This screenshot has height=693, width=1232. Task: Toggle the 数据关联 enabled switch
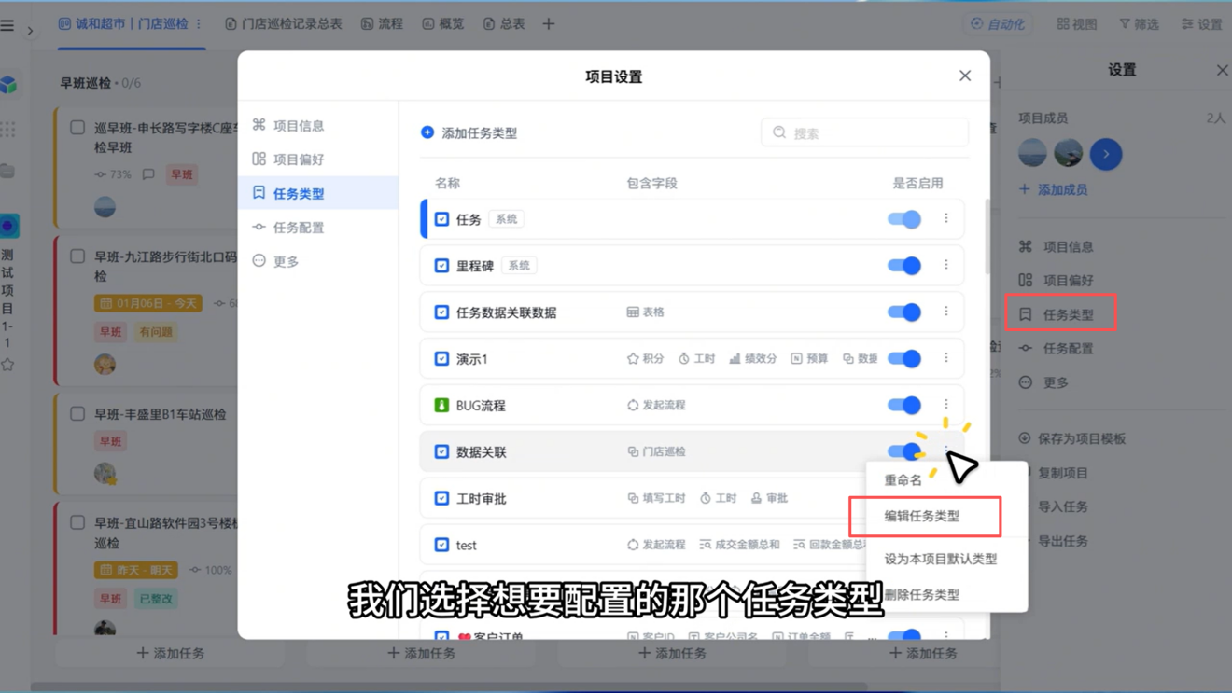[x=903, y=451]
